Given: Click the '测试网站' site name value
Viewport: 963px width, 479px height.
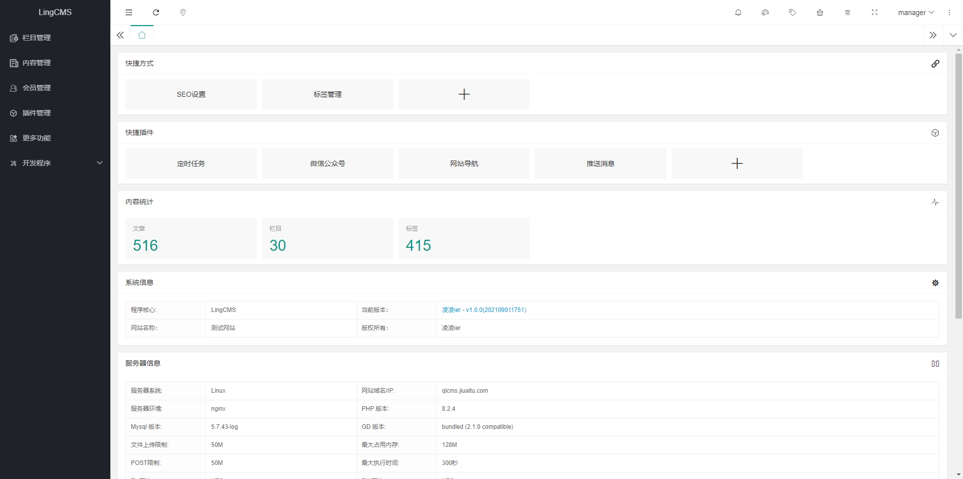Looking at the screenshot, I should [223, 328].
